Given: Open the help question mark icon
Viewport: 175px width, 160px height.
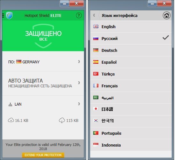Looking at the screenshot, I should pyautogui.click(x=79, y=15).
